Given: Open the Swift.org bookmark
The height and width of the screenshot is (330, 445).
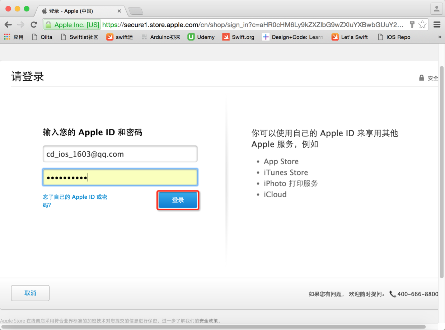Looking at the screenshot, I should pos(238,37).
